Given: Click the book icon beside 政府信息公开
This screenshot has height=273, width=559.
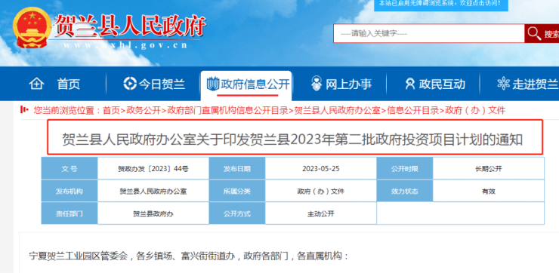Looking at the screenshot, I should [213, 84].
